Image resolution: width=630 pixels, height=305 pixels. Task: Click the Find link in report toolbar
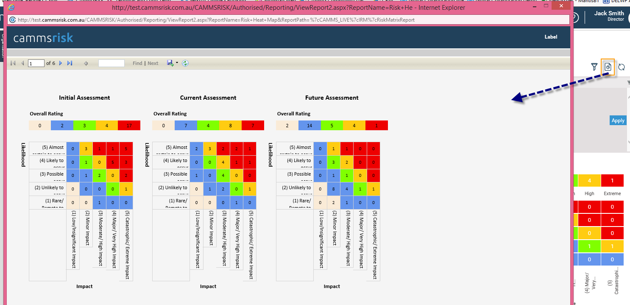pyautogui.click(x=137, y=63)
